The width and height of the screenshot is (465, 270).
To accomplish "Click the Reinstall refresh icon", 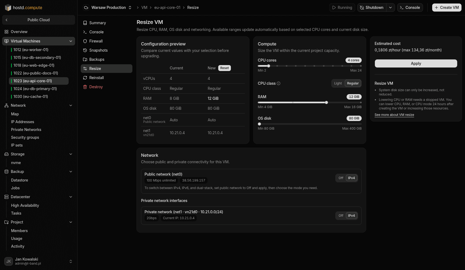I will point(85,78).
